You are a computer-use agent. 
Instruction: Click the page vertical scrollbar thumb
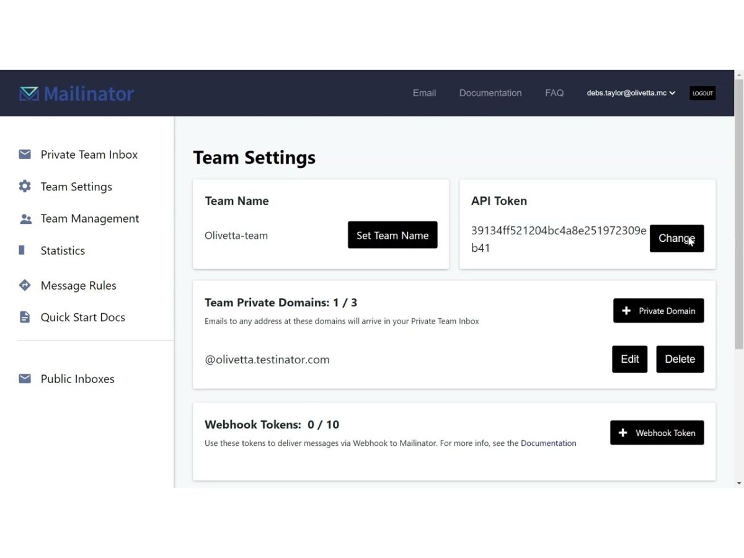(x=738, y=213)
